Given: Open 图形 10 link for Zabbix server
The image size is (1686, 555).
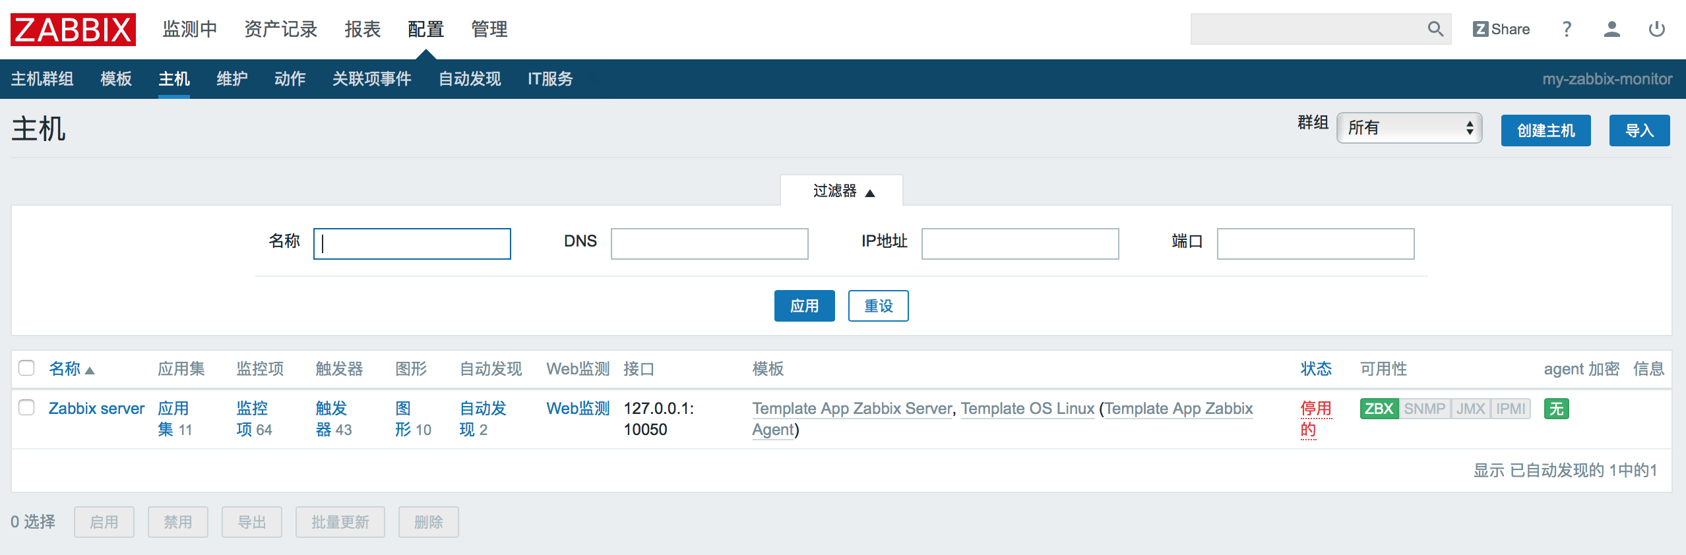Looking at the screenshot, I should (x=413, y=419).
